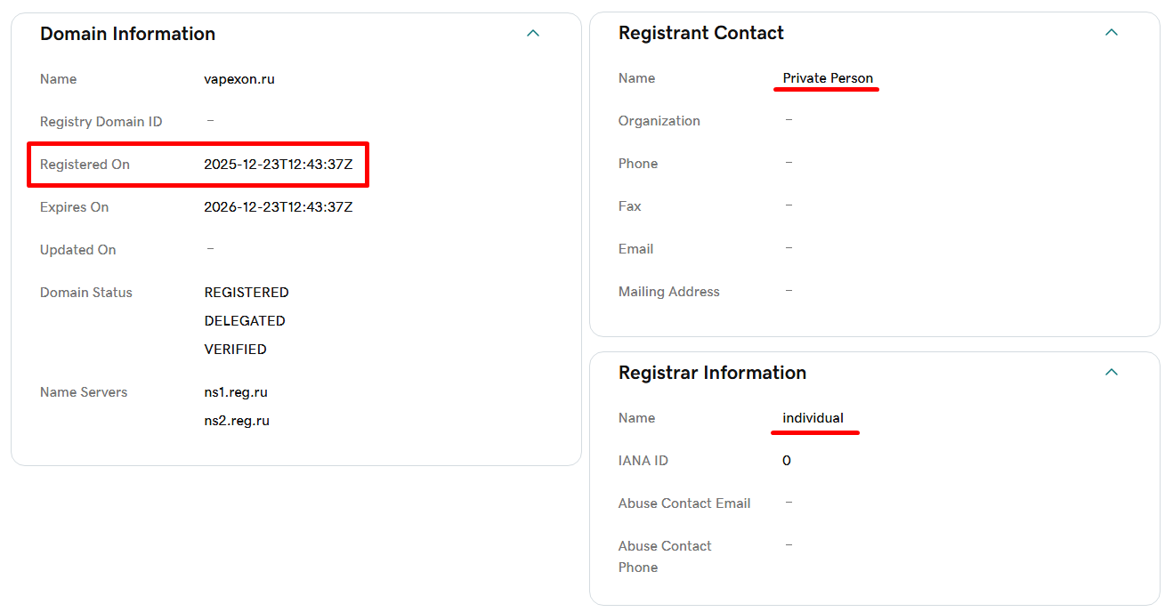
Task: Click name server ns1.reg.ru
Action: [237, 392]
